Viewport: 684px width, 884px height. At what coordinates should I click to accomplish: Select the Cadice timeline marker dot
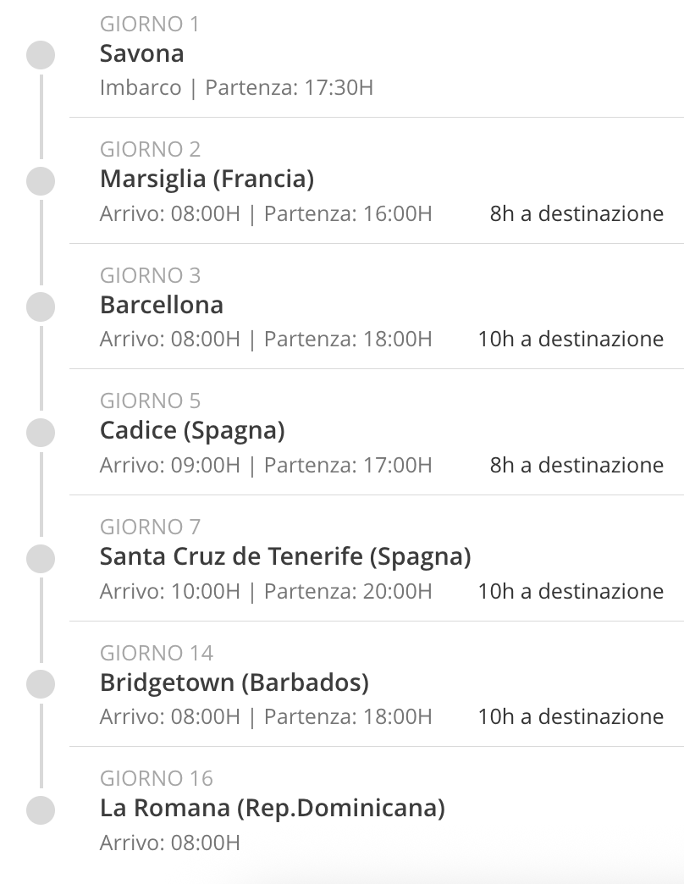pyautogui.click(x=41, y=433)
